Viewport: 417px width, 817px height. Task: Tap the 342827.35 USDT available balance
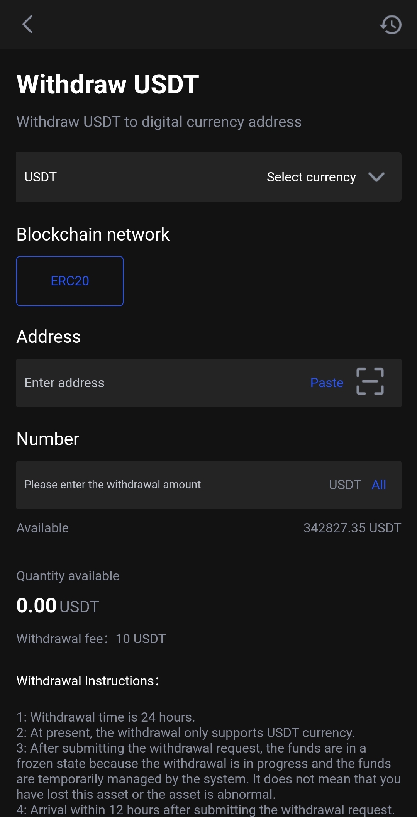click(x=352, y=528)
